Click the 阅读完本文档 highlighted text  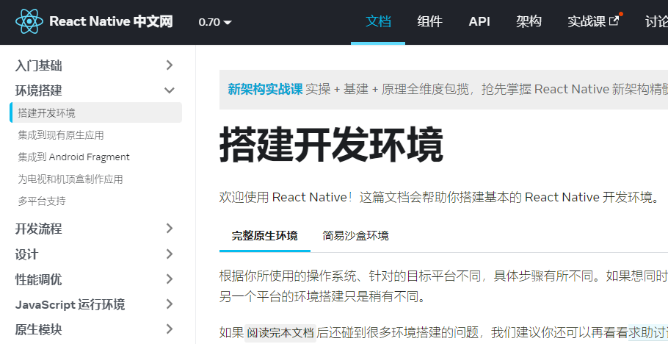click(280, 332)
